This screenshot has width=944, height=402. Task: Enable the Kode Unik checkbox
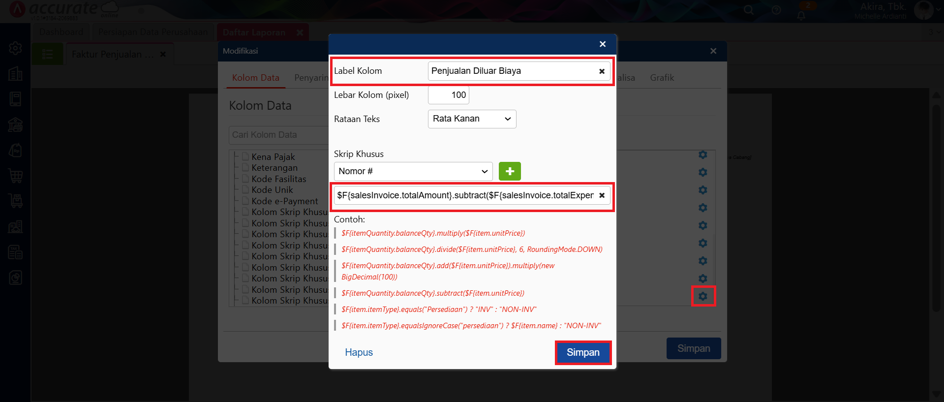pyautogui.click(x=245, y=190)
